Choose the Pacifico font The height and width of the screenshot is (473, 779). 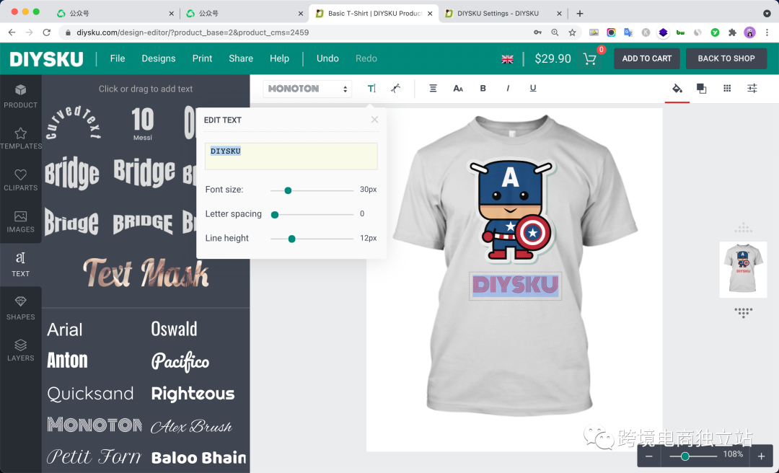(x=180, y=361)
